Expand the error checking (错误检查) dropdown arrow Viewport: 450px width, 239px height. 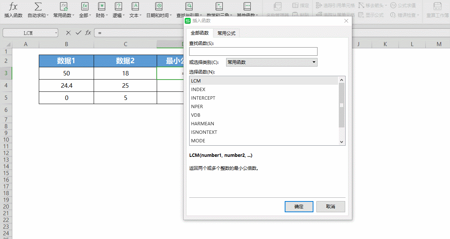[418, 15]
